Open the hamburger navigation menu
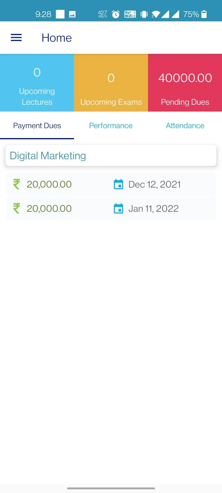Viewport: 222px width, 493px height. point(16,38)
